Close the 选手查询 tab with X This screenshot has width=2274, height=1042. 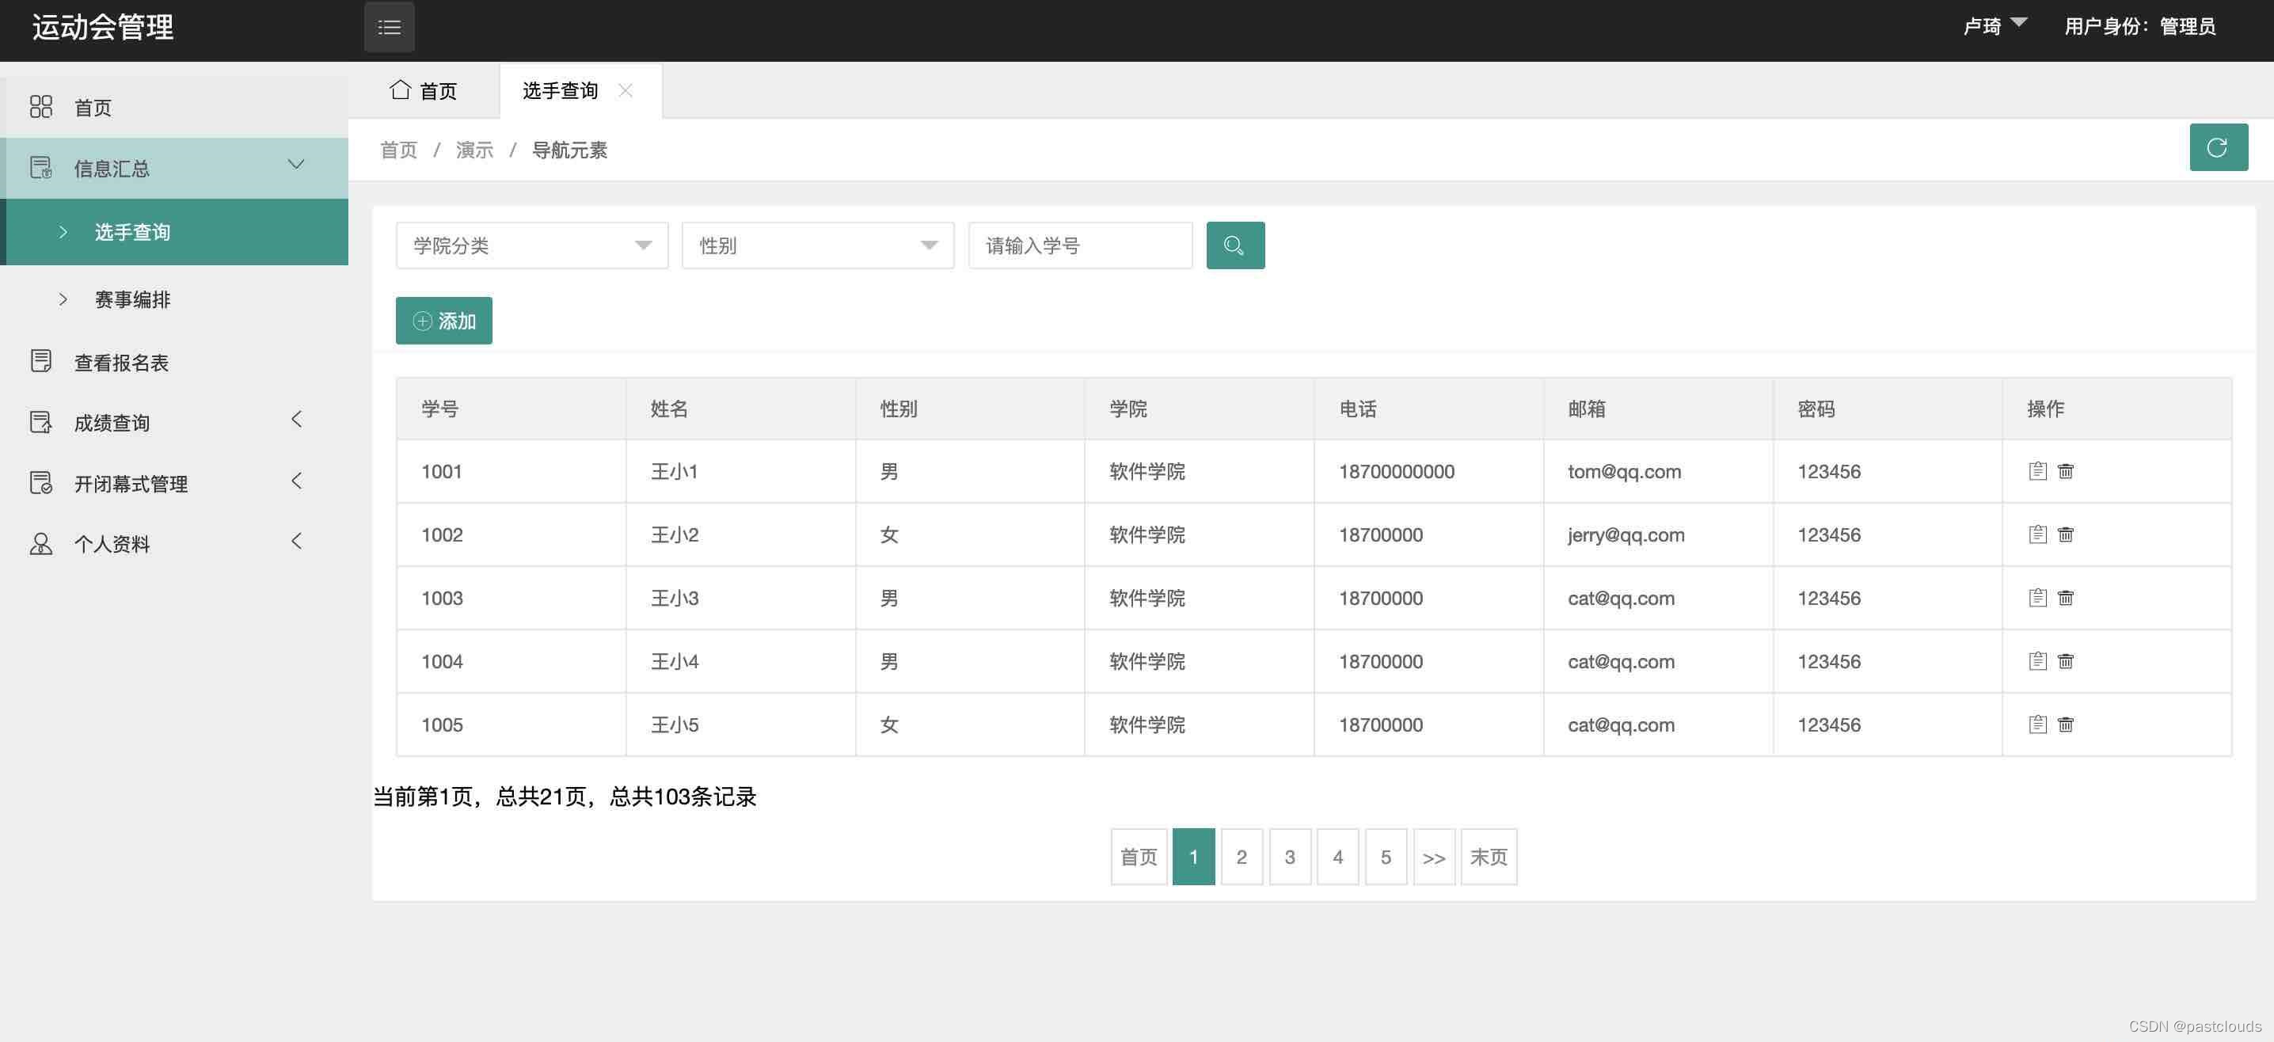[x=626, y=91]
